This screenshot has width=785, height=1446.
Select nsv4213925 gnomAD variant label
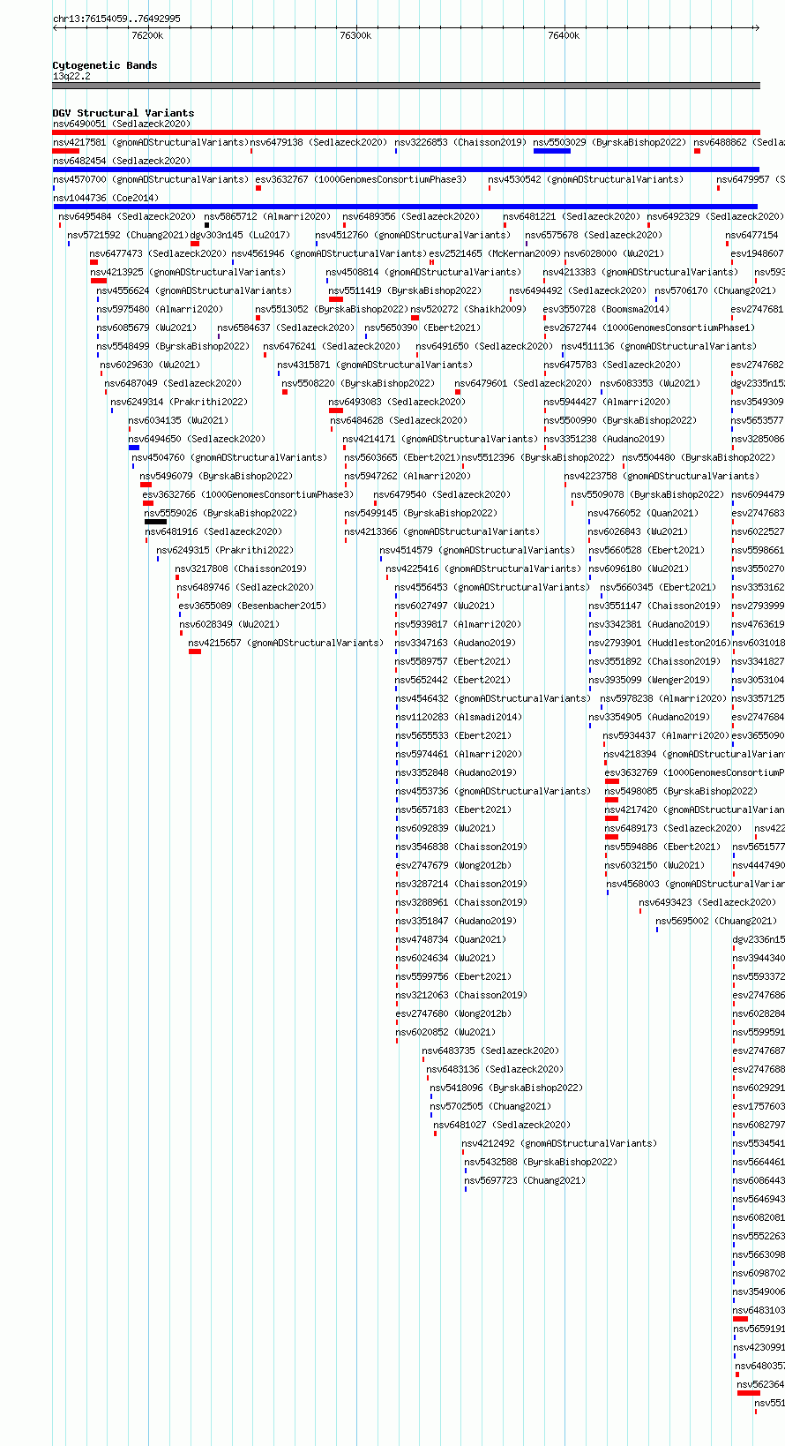coord(188,273)
